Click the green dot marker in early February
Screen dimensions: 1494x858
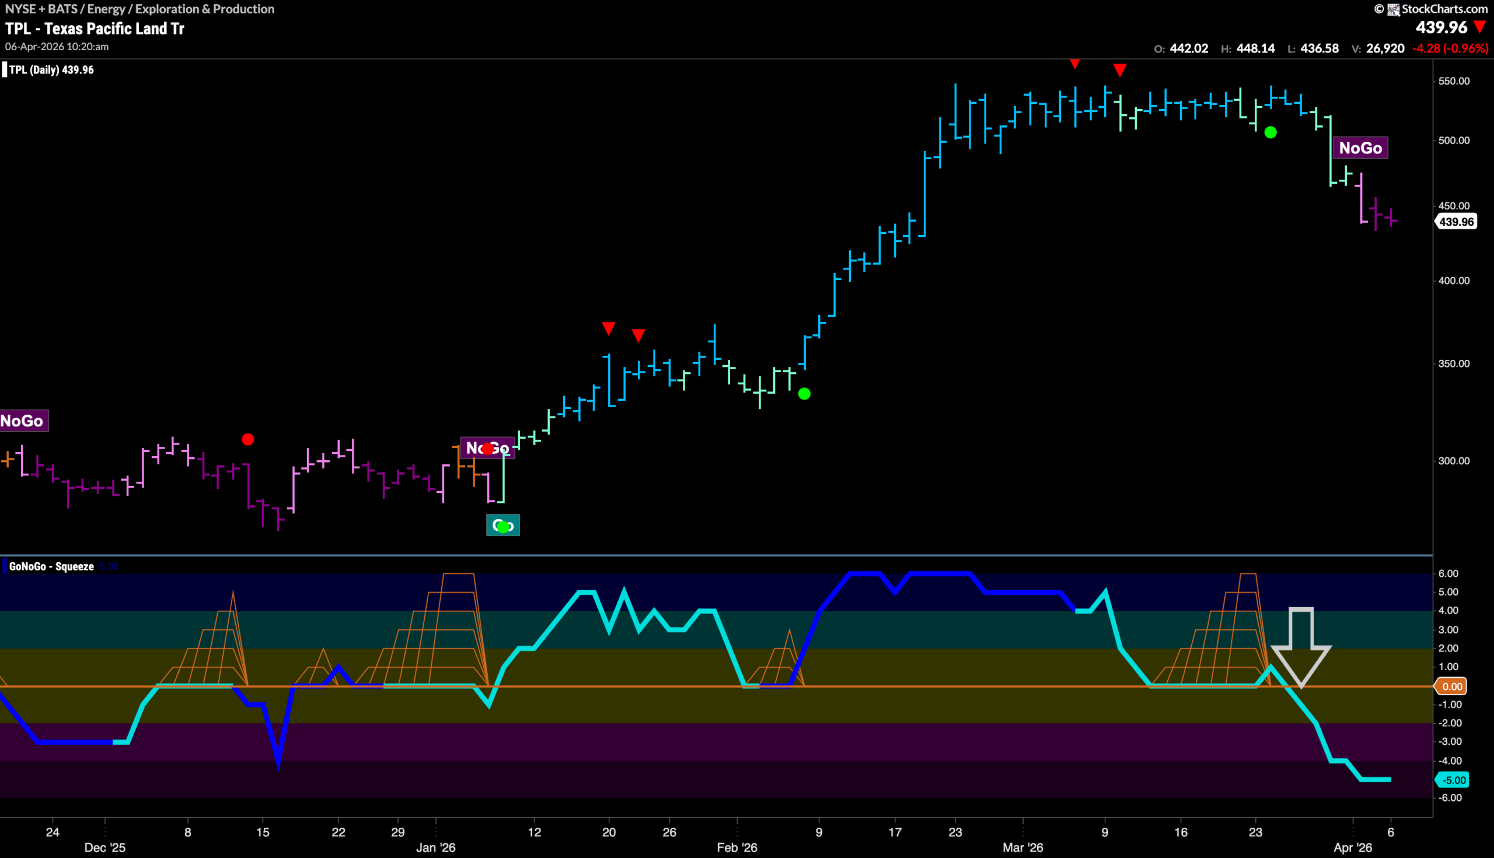tap(804, 394)
